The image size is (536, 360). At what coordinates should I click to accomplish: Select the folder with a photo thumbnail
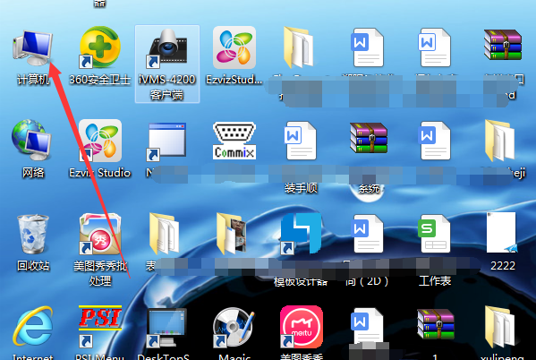click(232, 234)
